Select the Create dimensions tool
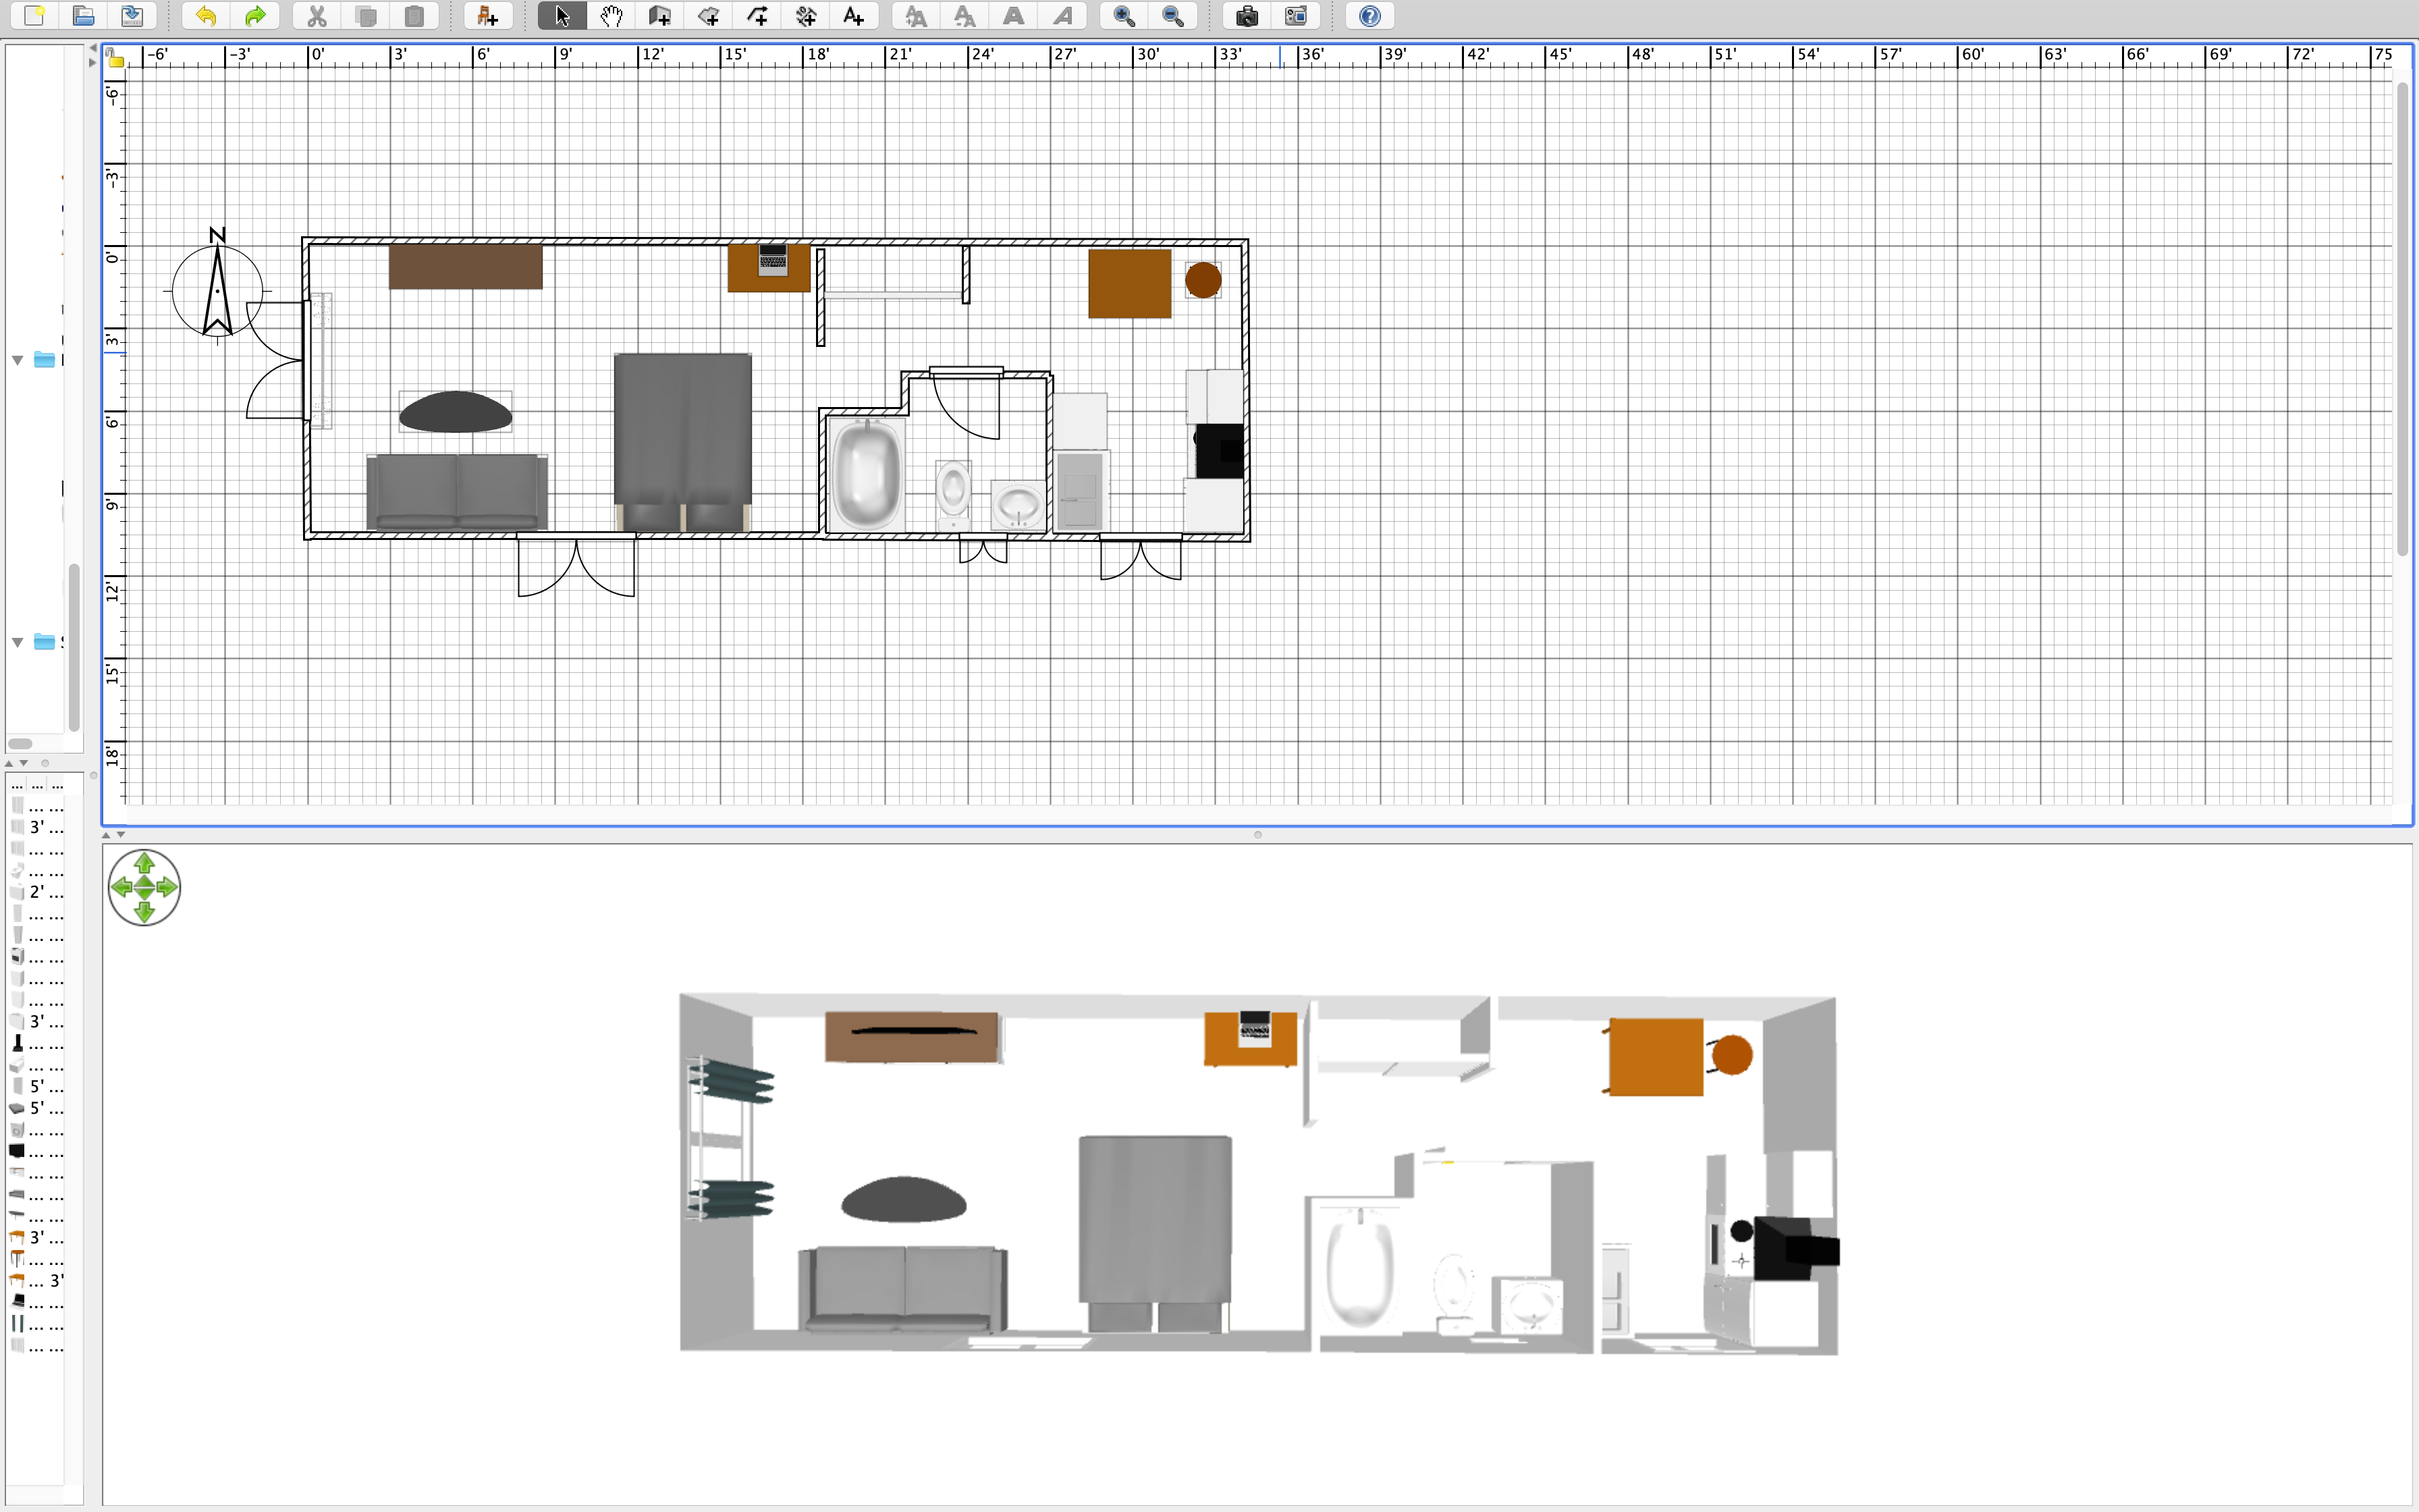This screenshot has width=2419, height=1512. (805, 16)
